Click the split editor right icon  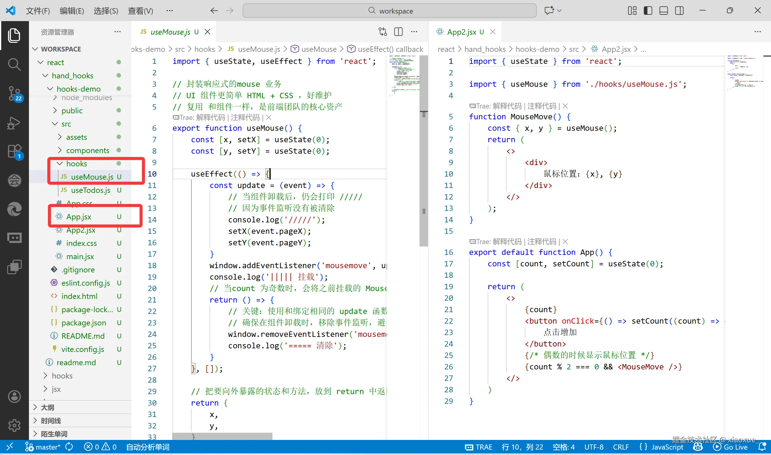point(398,32)
